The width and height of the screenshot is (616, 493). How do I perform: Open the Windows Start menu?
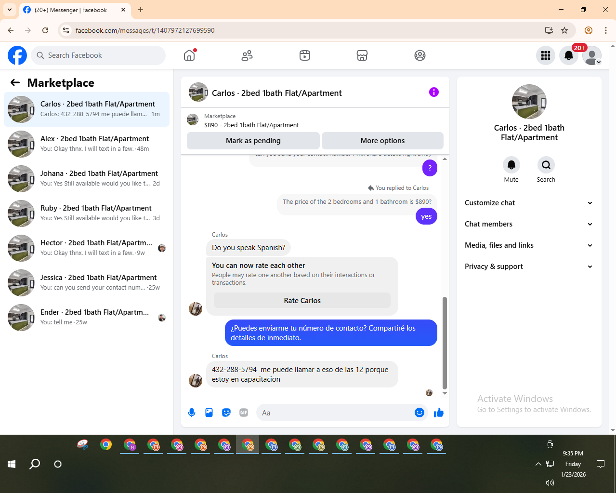click(x=12, y=464)
